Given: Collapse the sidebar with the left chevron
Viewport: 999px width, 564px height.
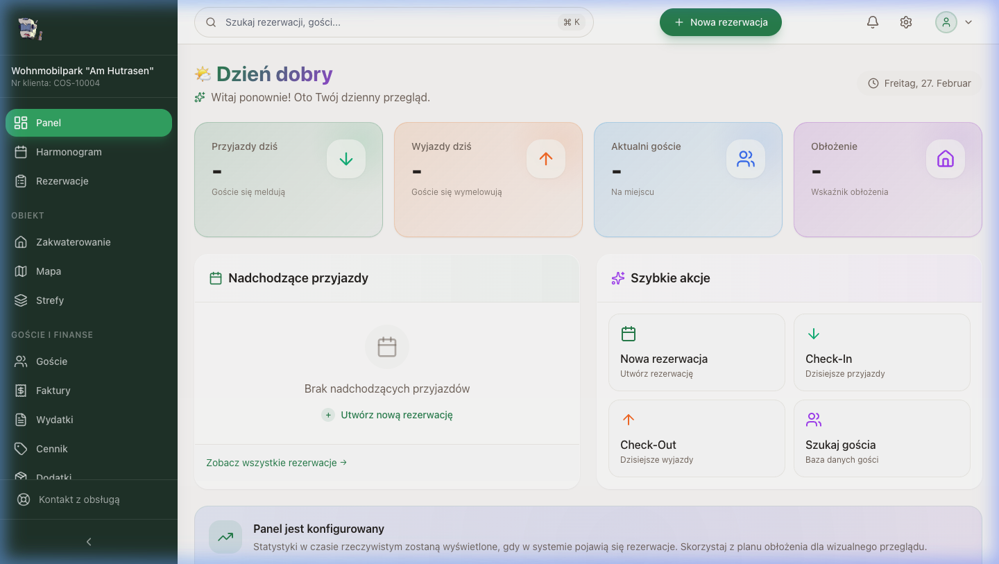Looking at the screenshot, I should pos(89,542).
